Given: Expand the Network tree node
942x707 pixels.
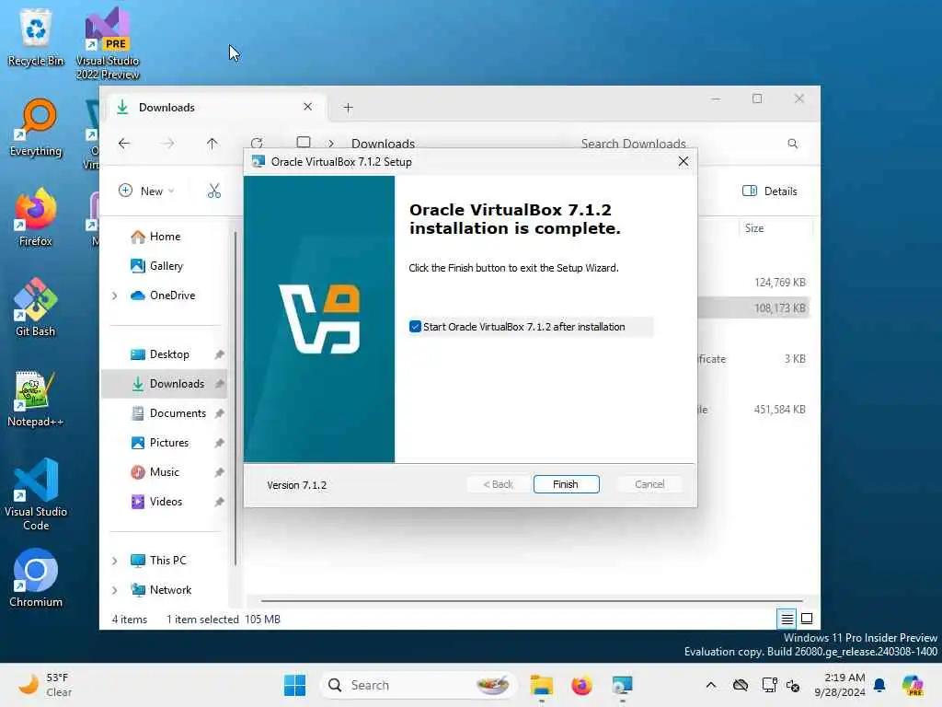Looking at the screenshot, I should pos(115,590).
